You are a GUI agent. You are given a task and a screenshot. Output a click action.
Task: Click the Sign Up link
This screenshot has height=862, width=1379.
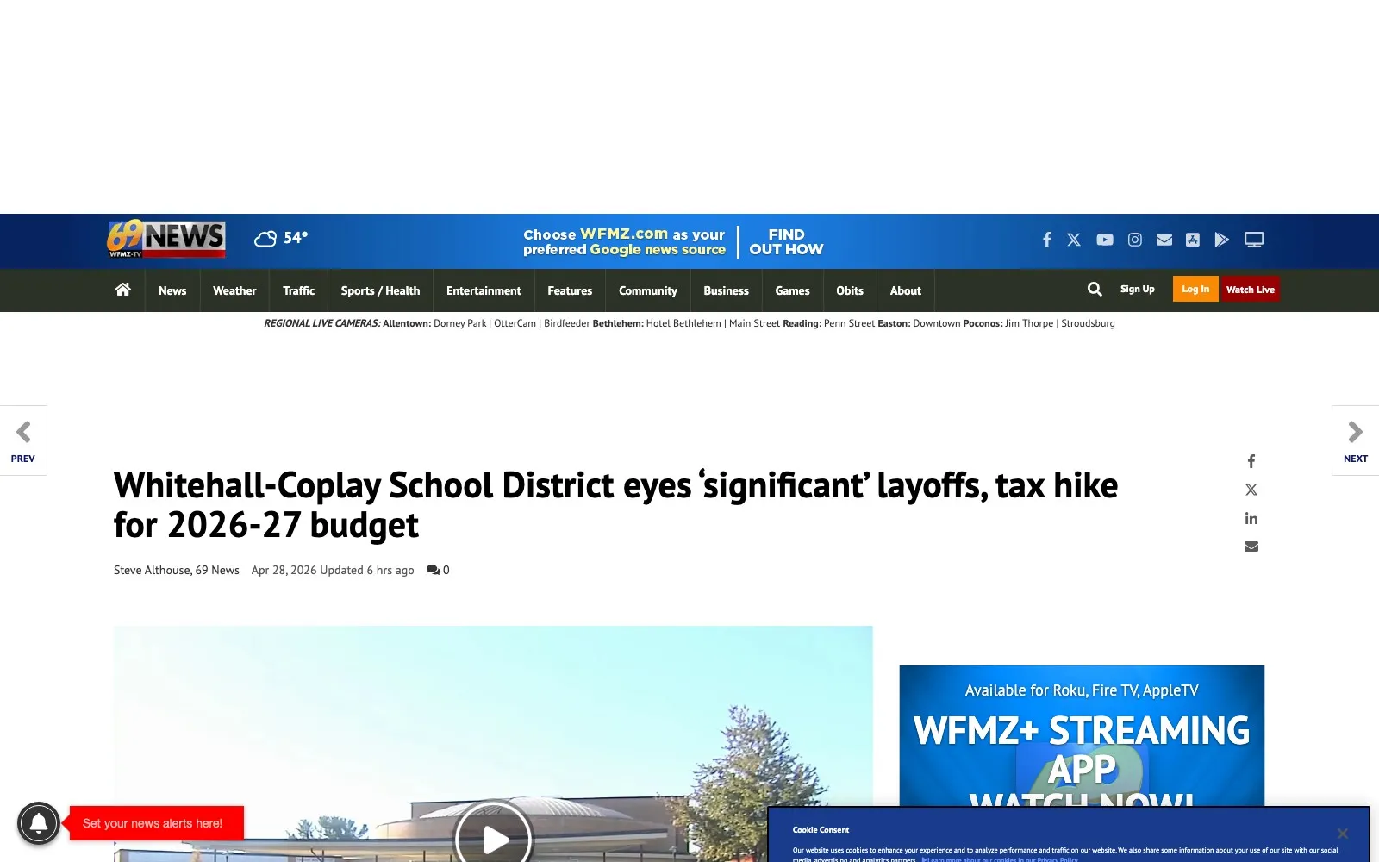point(1138,290)
